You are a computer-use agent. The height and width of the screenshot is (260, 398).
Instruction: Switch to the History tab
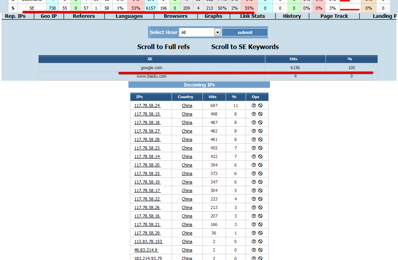coord(292,16)
